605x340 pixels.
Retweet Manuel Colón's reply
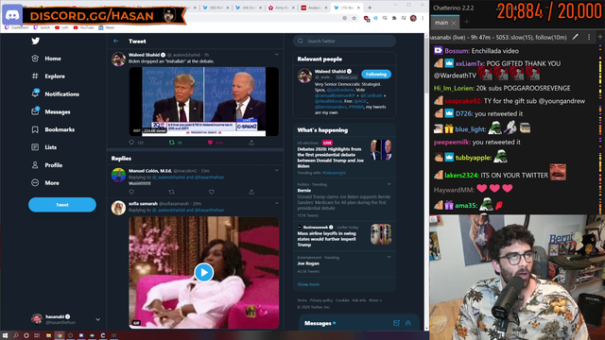172,192
